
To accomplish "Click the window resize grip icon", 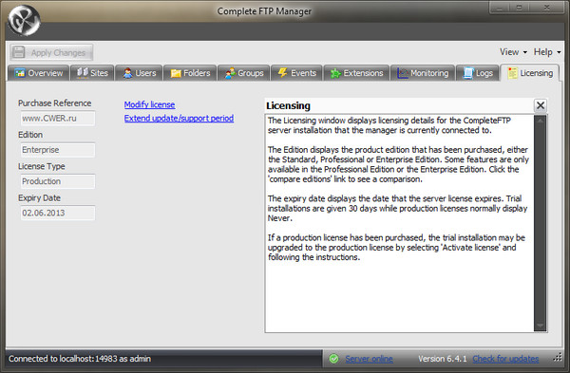I will pos(558,358).
